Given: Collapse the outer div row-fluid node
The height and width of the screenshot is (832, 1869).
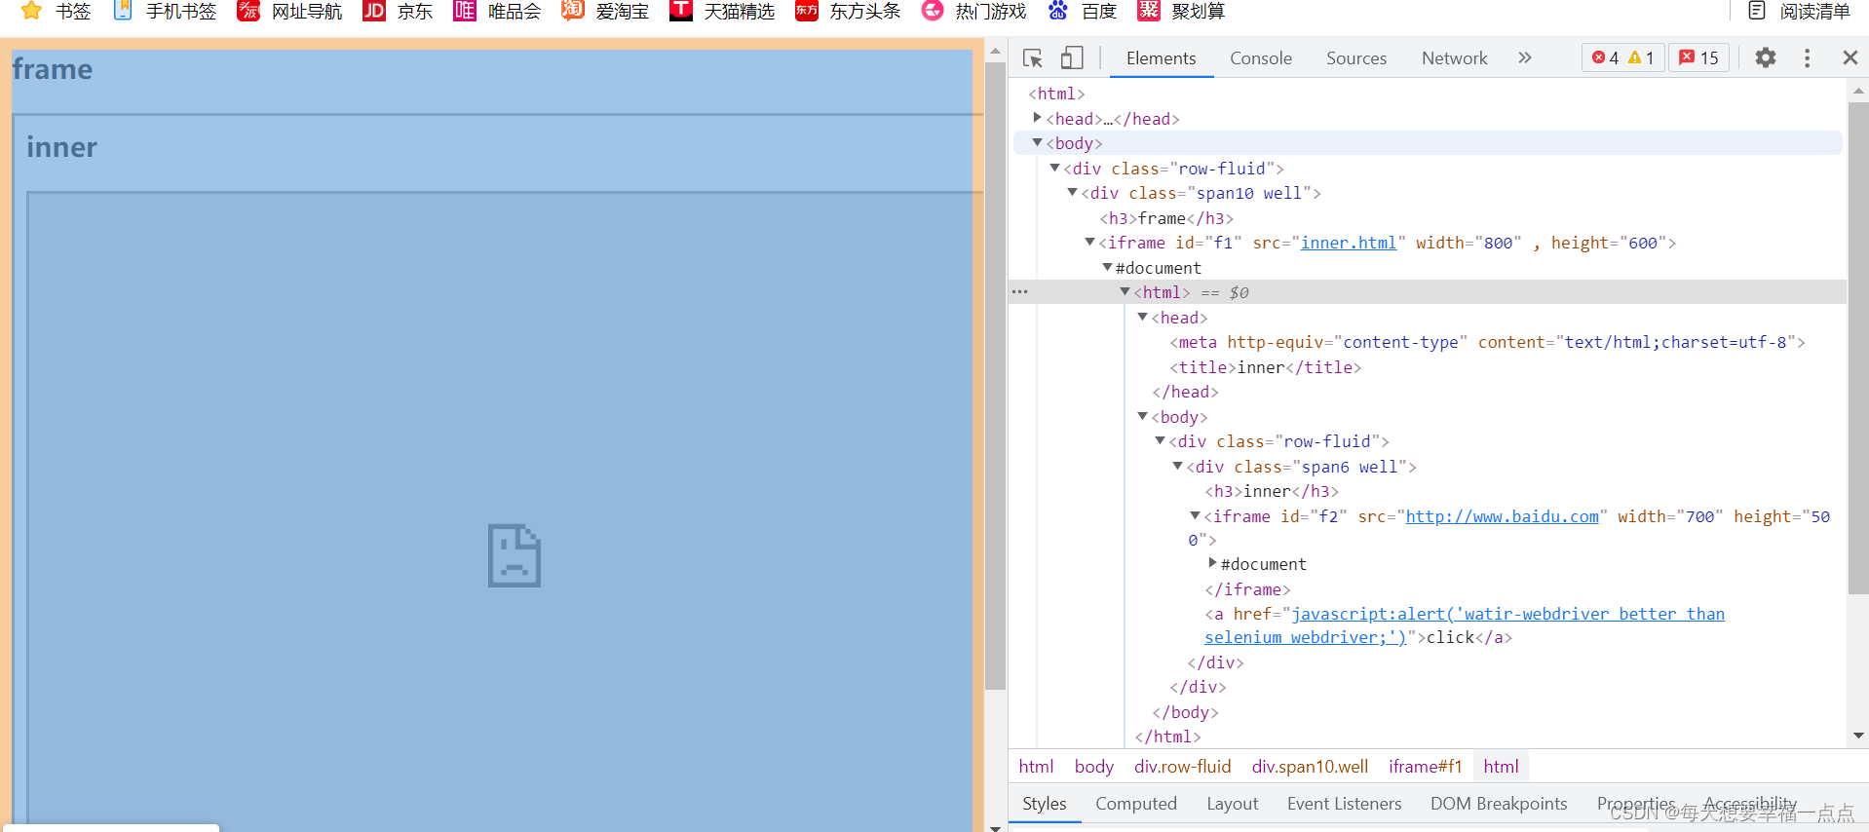Looking at the screenshot, I should (x=1055, y=168).
